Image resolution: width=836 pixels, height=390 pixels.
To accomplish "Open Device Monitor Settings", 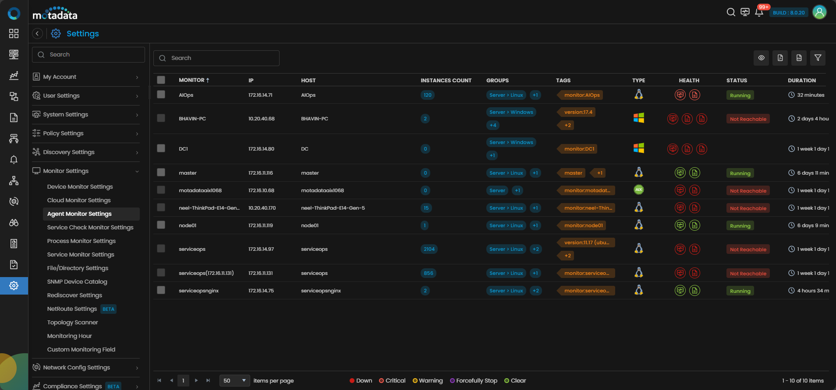I will 80,187.
